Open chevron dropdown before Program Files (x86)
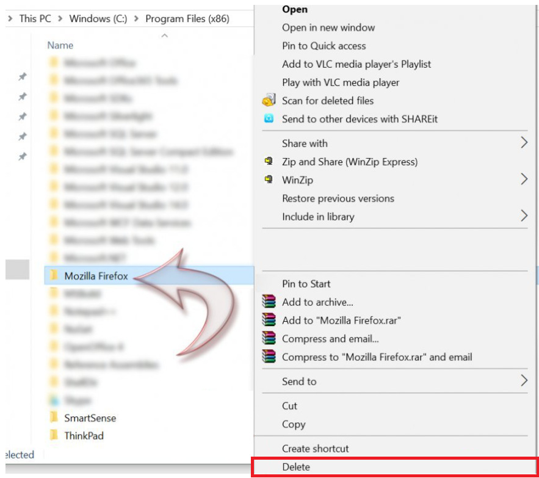Image resolution: width=539 pixels, height=478 pixels. pyautogui.click(x=137, y=18)
